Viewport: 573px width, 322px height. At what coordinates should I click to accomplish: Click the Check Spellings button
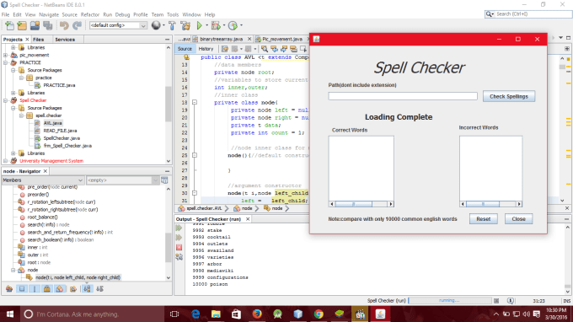(x=509, y=96)
